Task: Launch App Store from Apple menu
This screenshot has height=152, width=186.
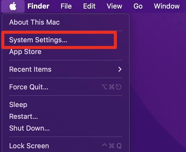Action: [25, 52]
